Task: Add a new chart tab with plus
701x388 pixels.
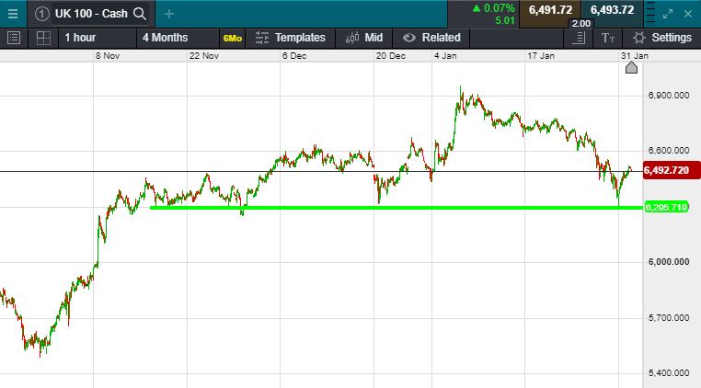Action: coord(169,14)
